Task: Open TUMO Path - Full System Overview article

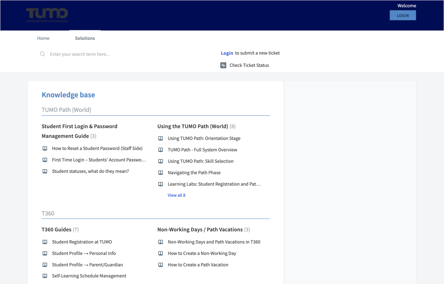Action: tap(203, 150)
